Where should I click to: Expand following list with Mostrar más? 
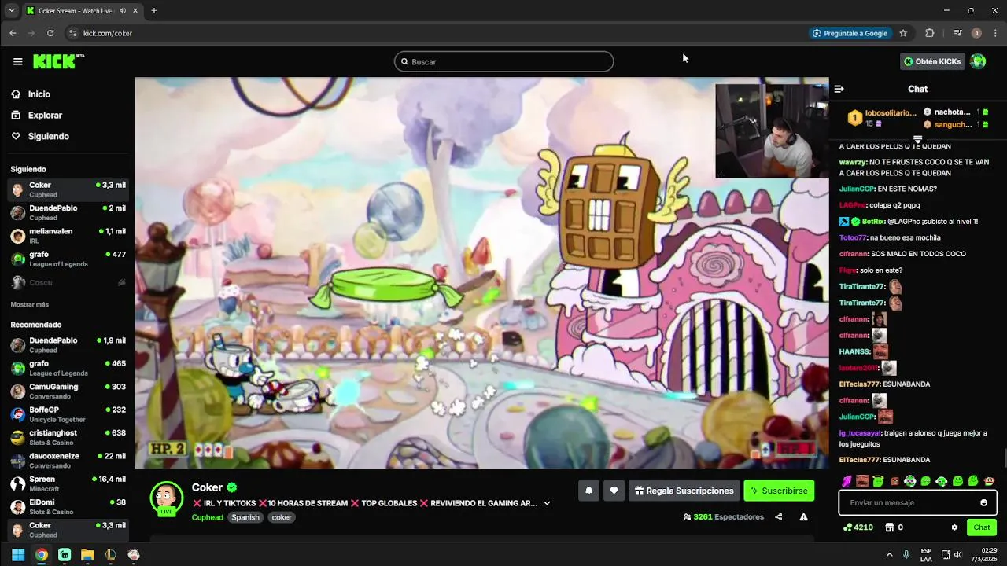[x=29, y=304]
